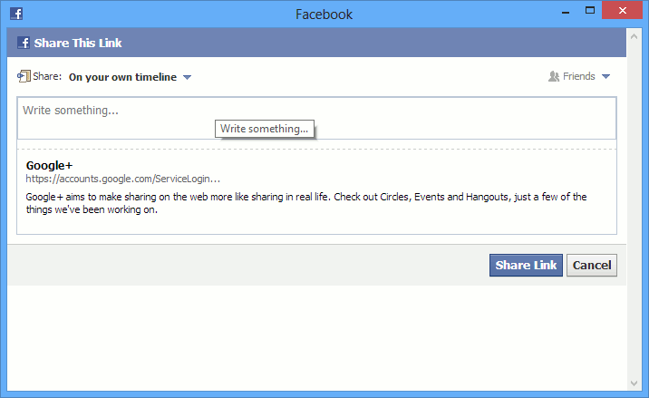This screenshot has height=398, width=649.
Task: Click the Cancel button
Action: pos(592,265)
